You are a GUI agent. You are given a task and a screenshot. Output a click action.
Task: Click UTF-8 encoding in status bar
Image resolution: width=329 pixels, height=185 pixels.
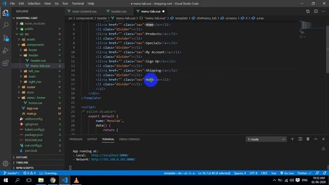[253, 173]
